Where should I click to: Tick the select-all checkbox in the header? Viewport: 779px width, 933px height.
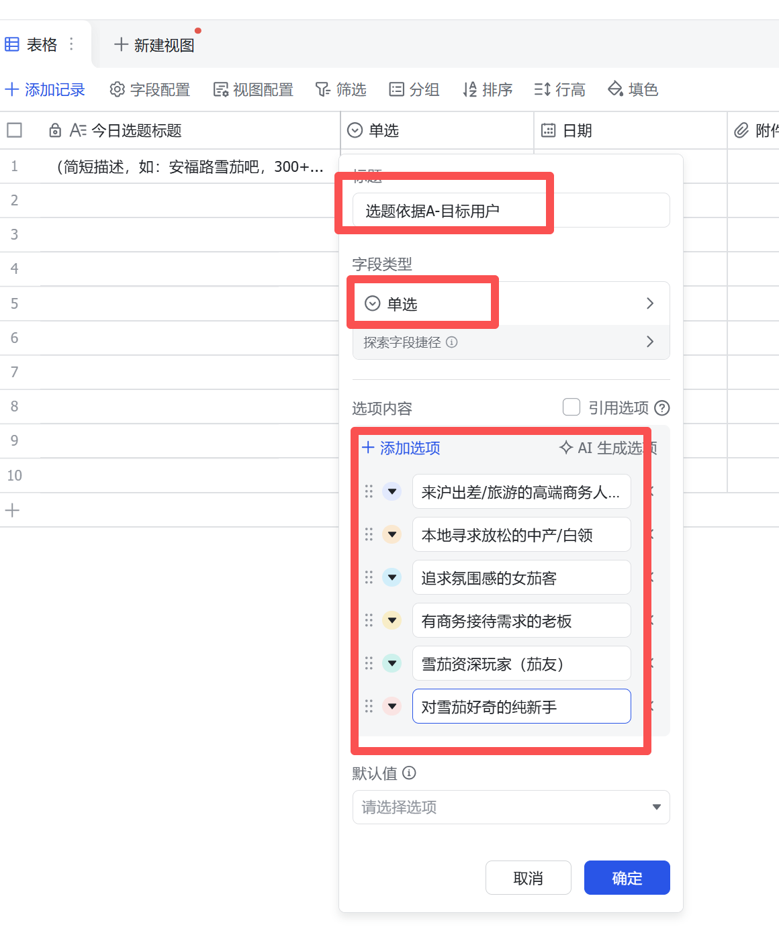[x=15, y=130]
